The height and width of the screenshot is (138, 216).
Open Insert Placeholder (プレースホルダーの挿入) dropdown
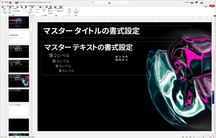pyautogui.click(x=31, y=11)
